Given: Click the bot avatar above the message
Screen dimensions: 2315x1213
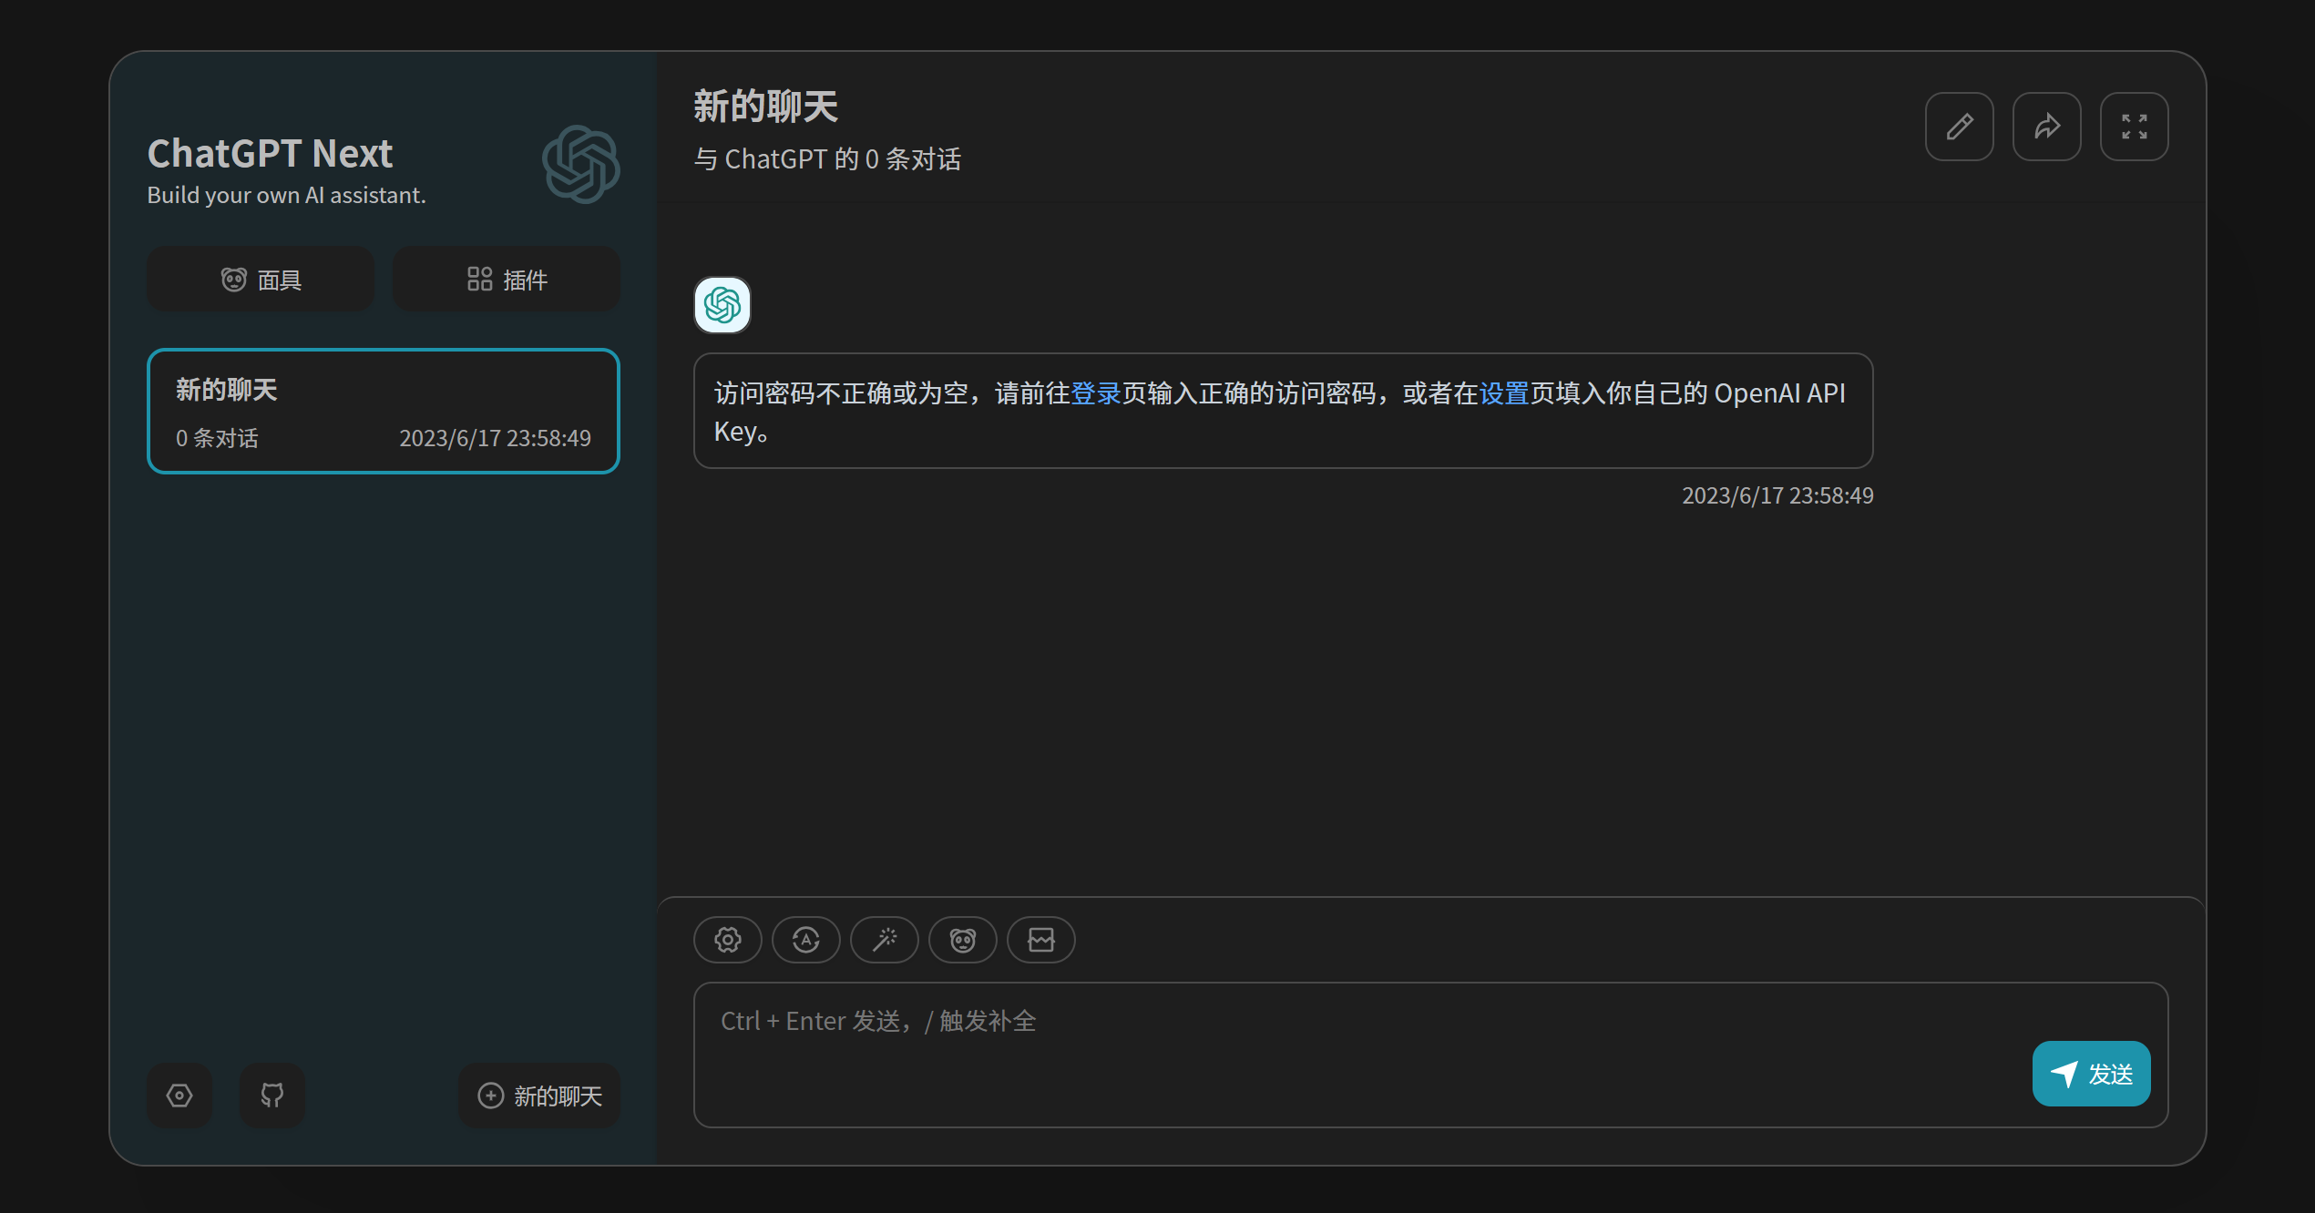Looking at the screenshot, I should [x=722, y=305].
